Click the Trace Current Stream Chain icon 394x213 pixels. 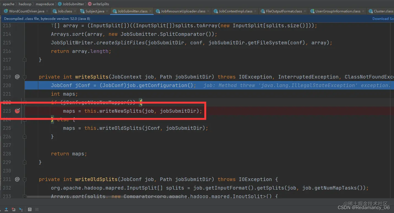tap(37, 209)
